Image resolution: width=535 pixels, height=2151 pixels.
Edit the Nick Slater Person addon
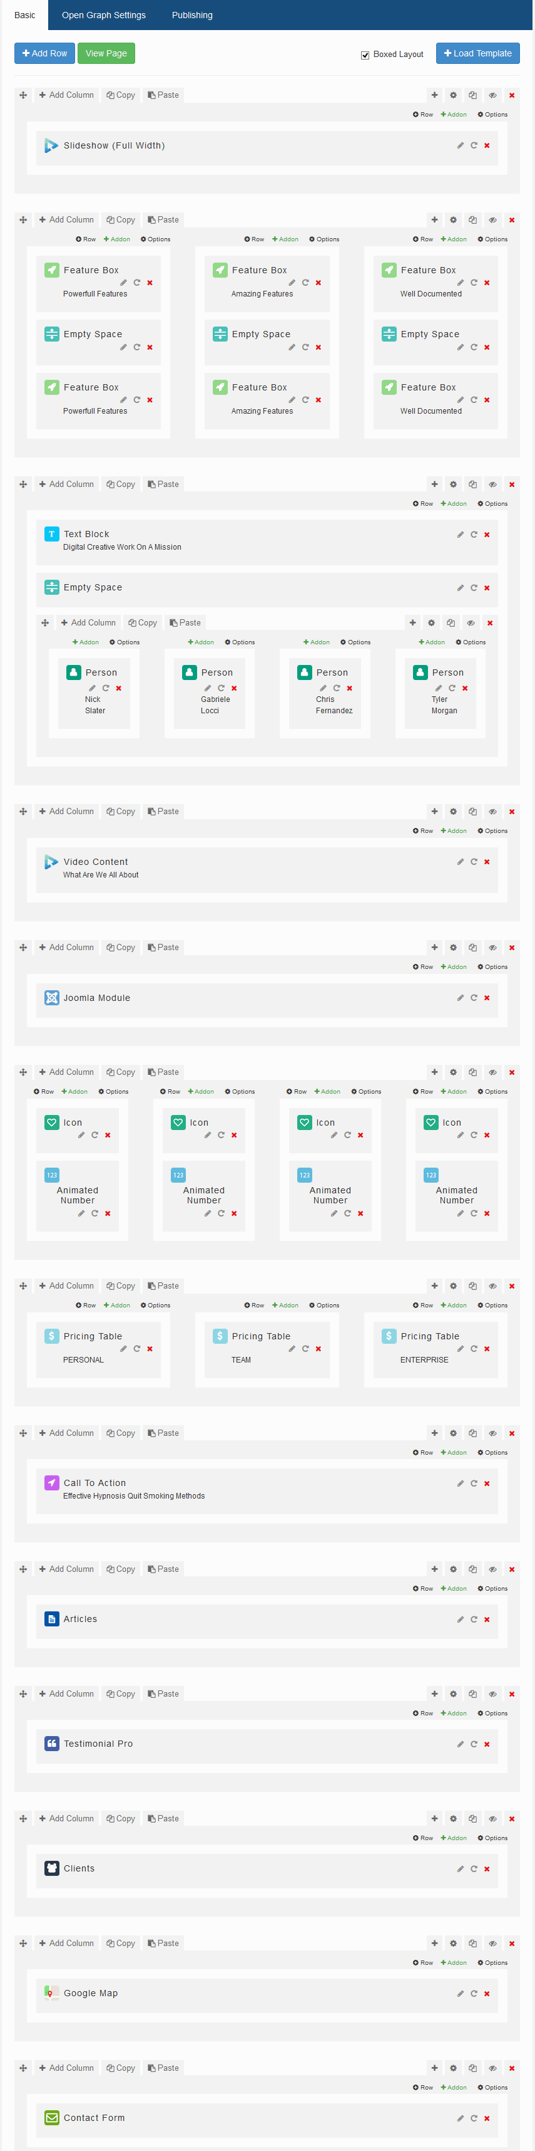(91, 688)
